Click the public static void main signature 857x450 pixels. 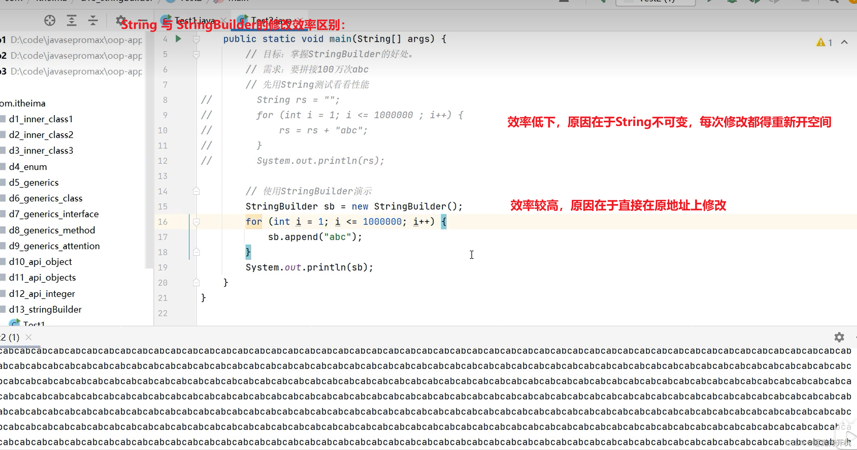click(335, 39)
